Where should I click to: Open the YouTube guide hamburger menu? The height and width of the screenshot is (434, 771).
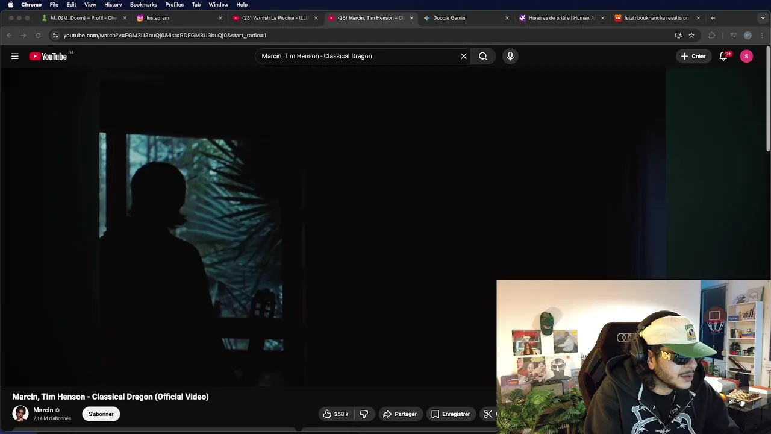click(x=15, y=56)
